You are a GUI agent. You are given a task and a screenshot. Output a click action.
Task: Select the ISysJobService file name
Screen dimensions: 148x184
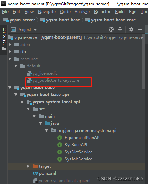[x=78, y=159]
